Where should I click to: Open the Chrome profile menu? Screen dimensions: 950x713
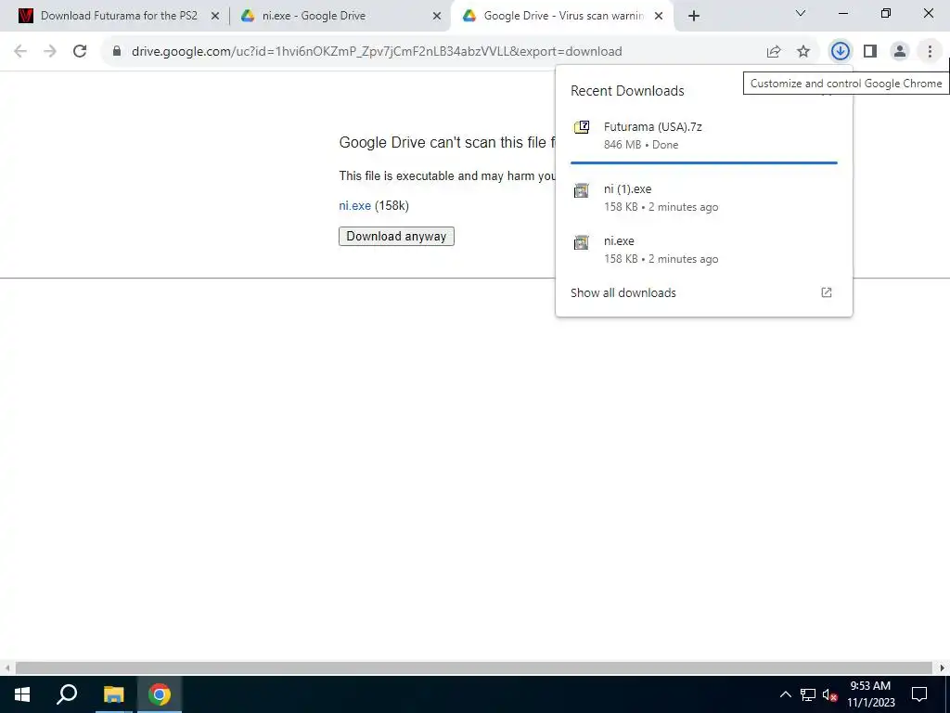coord(900,52)
